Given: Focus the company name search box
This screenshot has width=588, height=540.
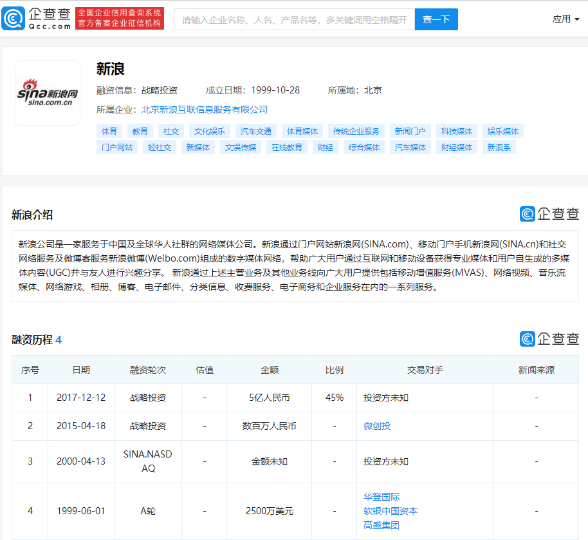Looking at the screenshot, I should tap(294, 19).
